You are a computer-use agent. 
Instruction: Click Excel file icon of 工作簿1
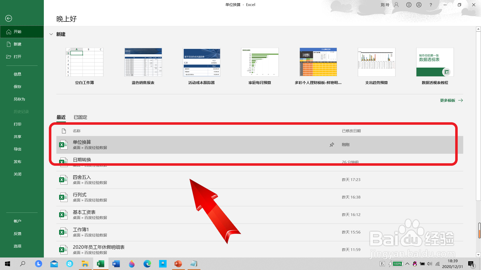pyautogui.click(x=63, y=232)
